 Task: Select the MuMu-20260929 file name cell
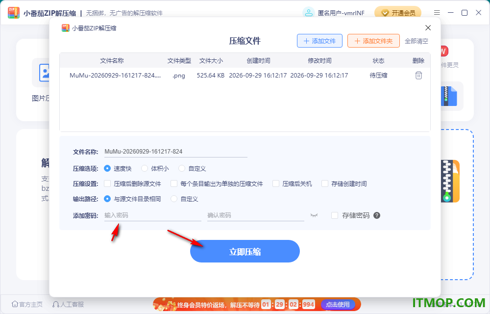click(x=115, y=76)
